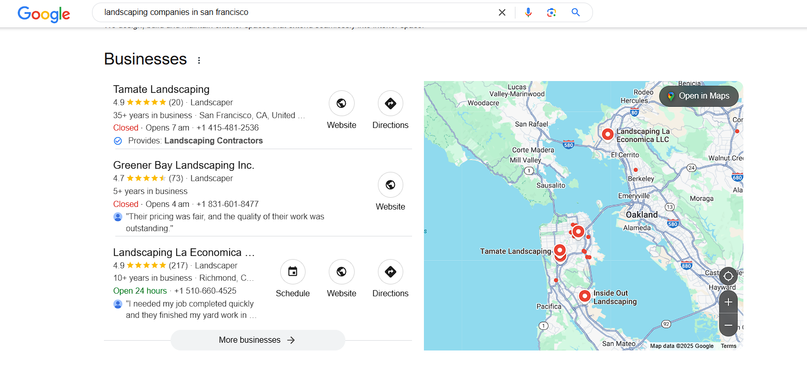Select Greener Bay phone number +1 831-601-8477

(227, 204)
